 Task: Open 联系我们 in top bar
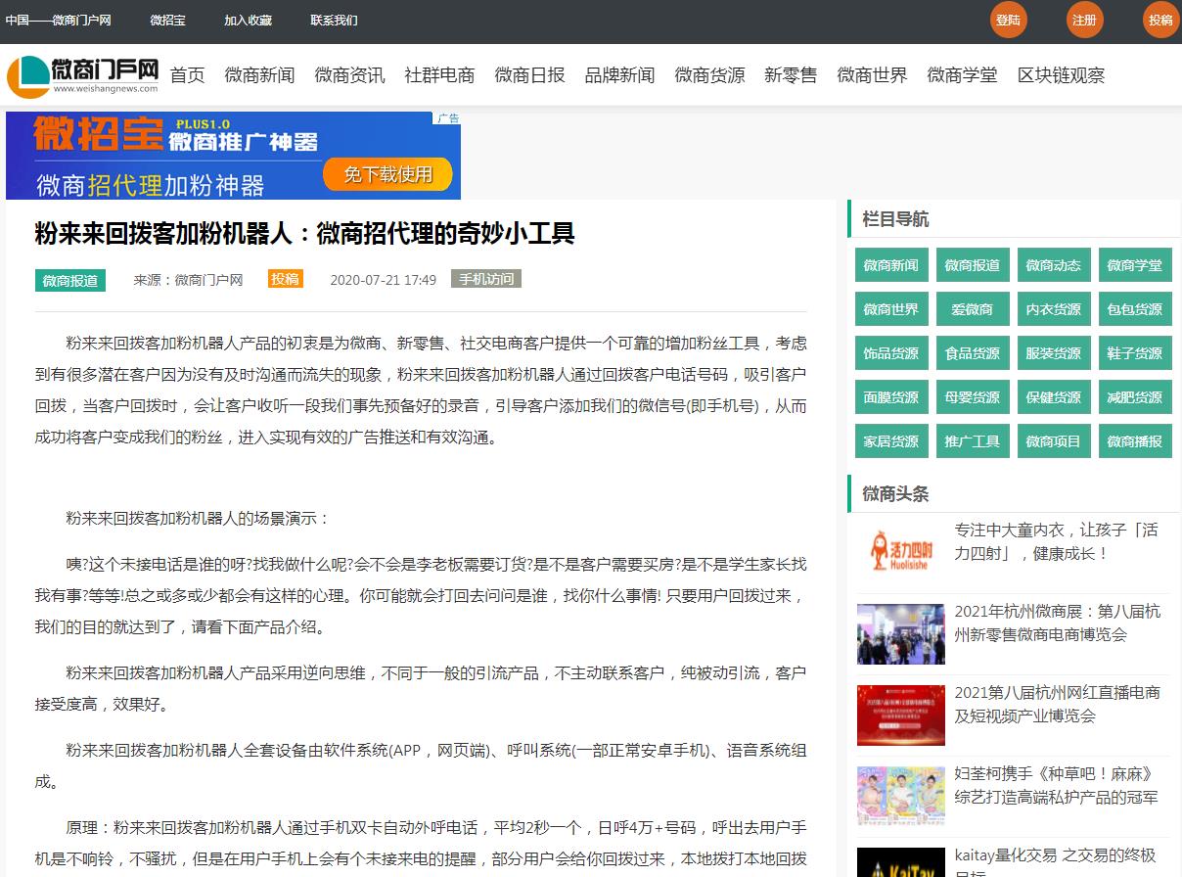coord(334,20)
